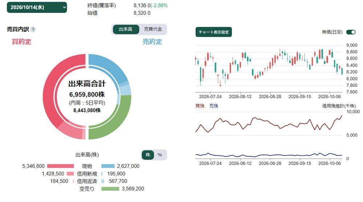This screenshot has height=202, width=363.
Task: Click the 売買内訳 section title
Action: [18, 29]
